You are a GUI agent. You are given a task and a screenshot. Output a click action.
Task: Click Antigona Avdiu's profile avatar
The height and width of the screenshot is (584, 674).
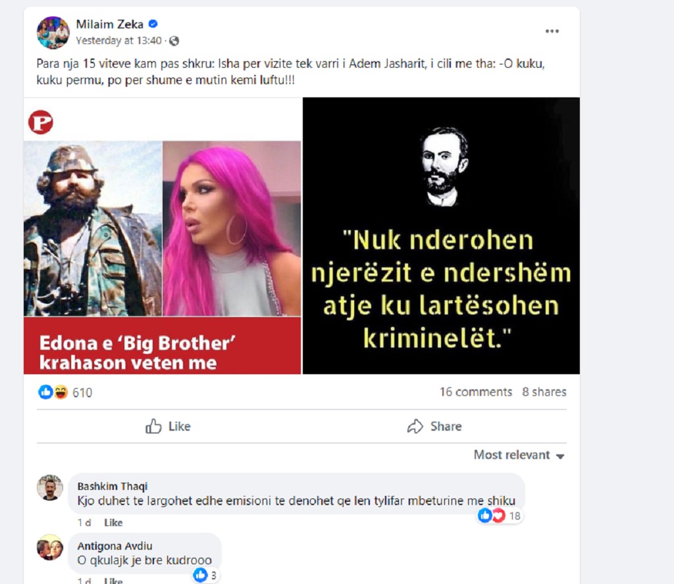pyautogui.click(x=50, y=547)
